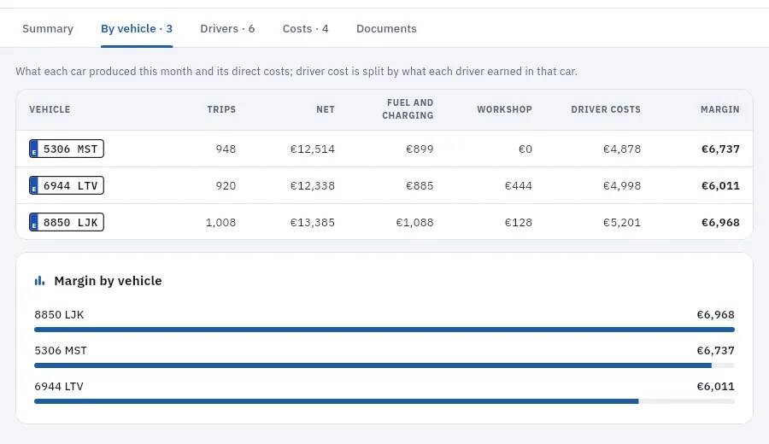Click the chart value €6,737
The width and height of the screenshot is (769, 444).
click(715, 350)
